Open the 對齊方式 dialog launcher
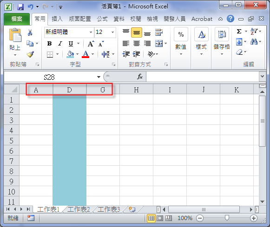 166,65
